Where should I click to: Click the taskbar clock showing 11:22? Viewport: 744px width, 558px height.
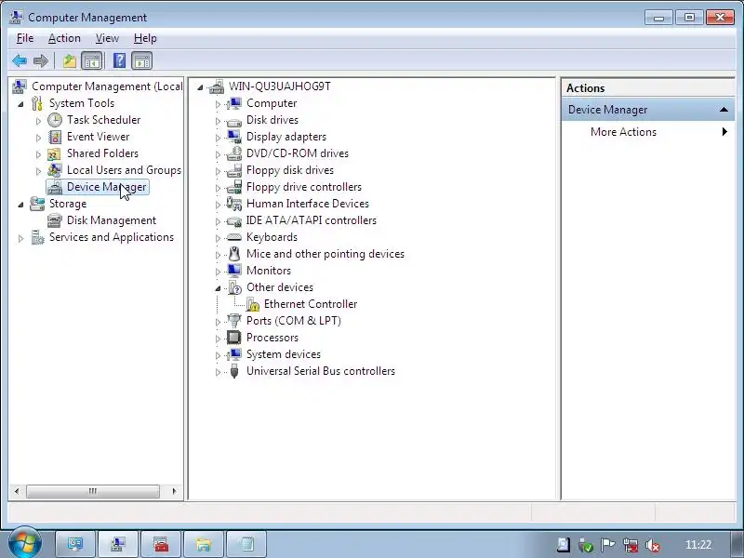click(x=698, y=545)
